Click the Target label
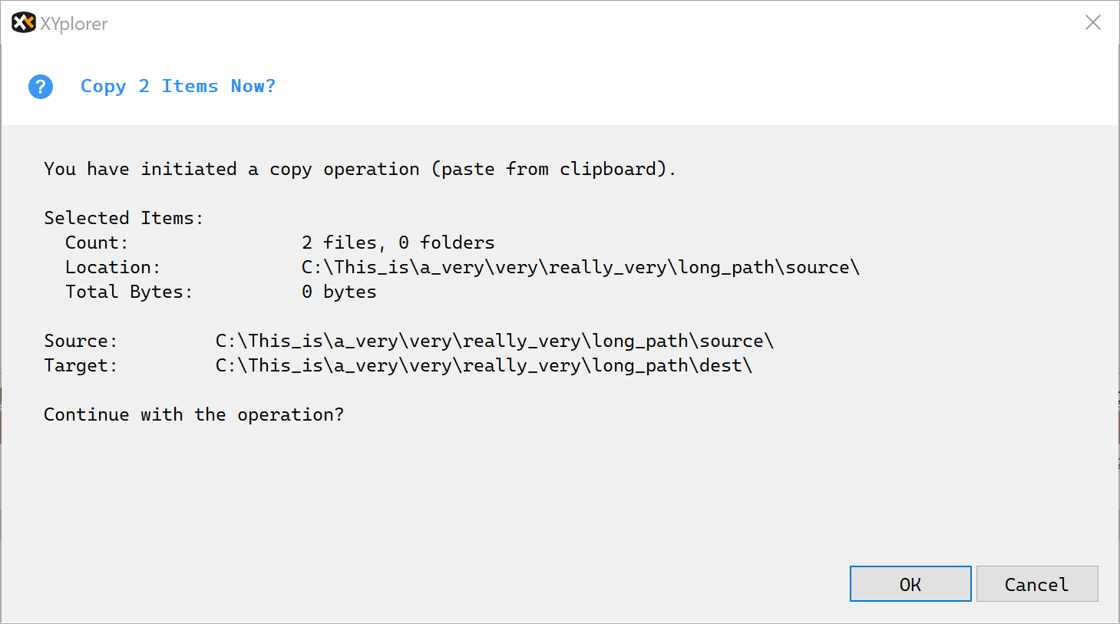 point(78,365)
